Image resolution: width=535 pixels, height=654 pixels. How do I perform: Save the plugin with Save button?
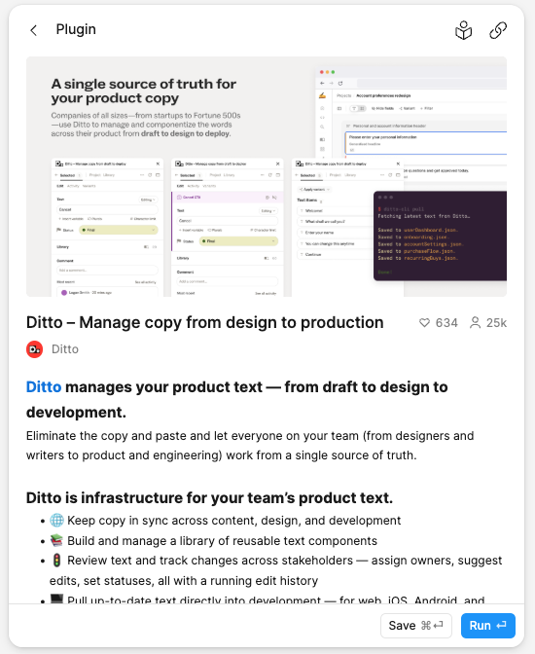[x=415, y=625]
